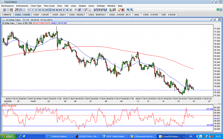Screen dimensions: 223x139
Task: Select the tick (T) time scale button
Action: (29, 10)
